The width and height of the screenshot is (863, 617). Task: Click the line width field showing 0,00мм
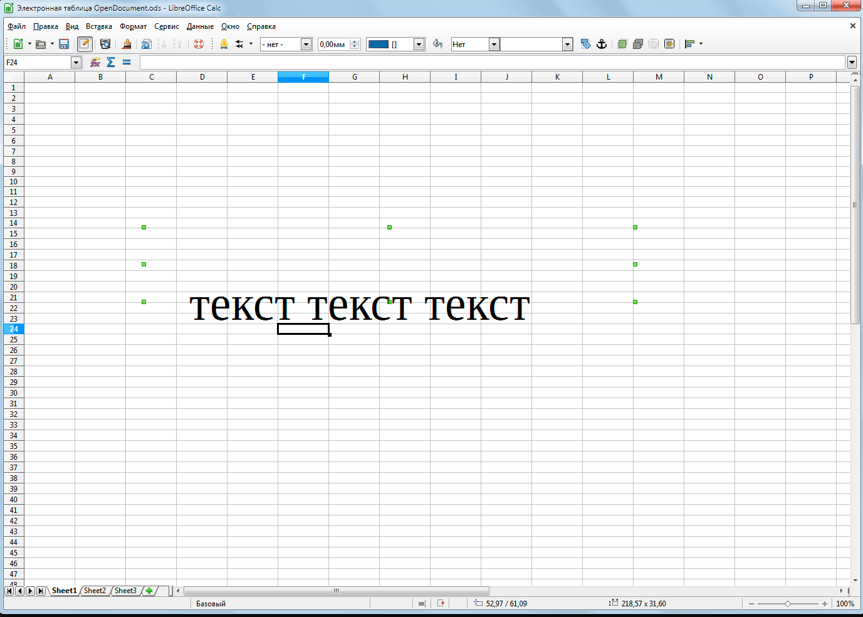pyautogui.click(x=333, y=44)
